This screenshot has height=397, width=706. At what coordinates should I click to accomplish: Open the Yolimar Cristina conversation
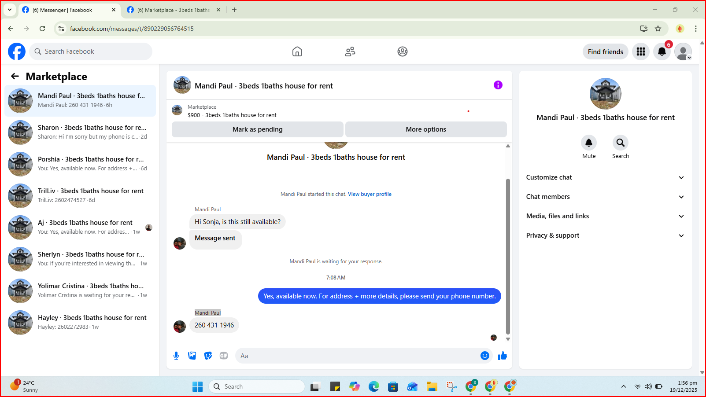pyautogui.click(x=80, y=291)
